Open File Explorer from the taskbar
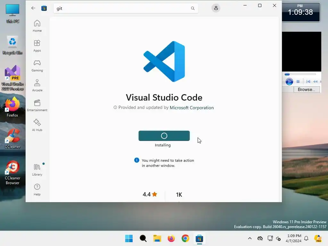The height and width of the screenshot is (246, 328). 157,238
